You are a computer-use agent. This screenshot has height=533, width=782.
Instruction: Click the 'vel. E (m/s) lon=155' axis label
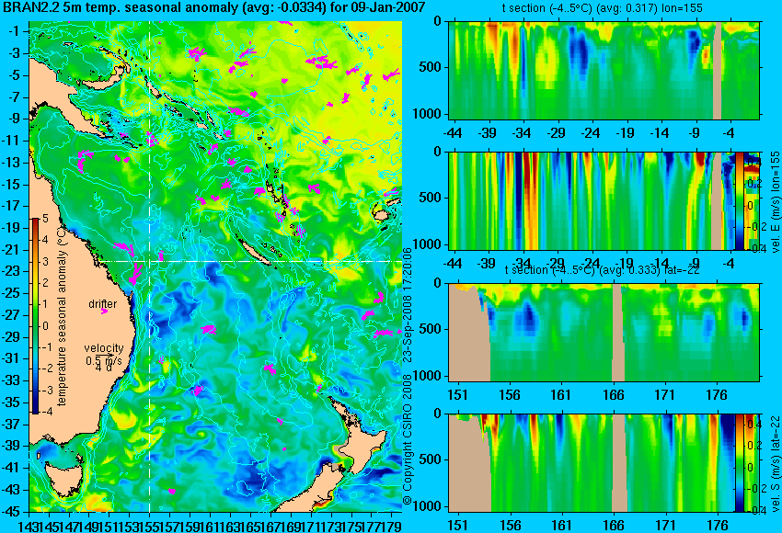(x=775, y=201)
